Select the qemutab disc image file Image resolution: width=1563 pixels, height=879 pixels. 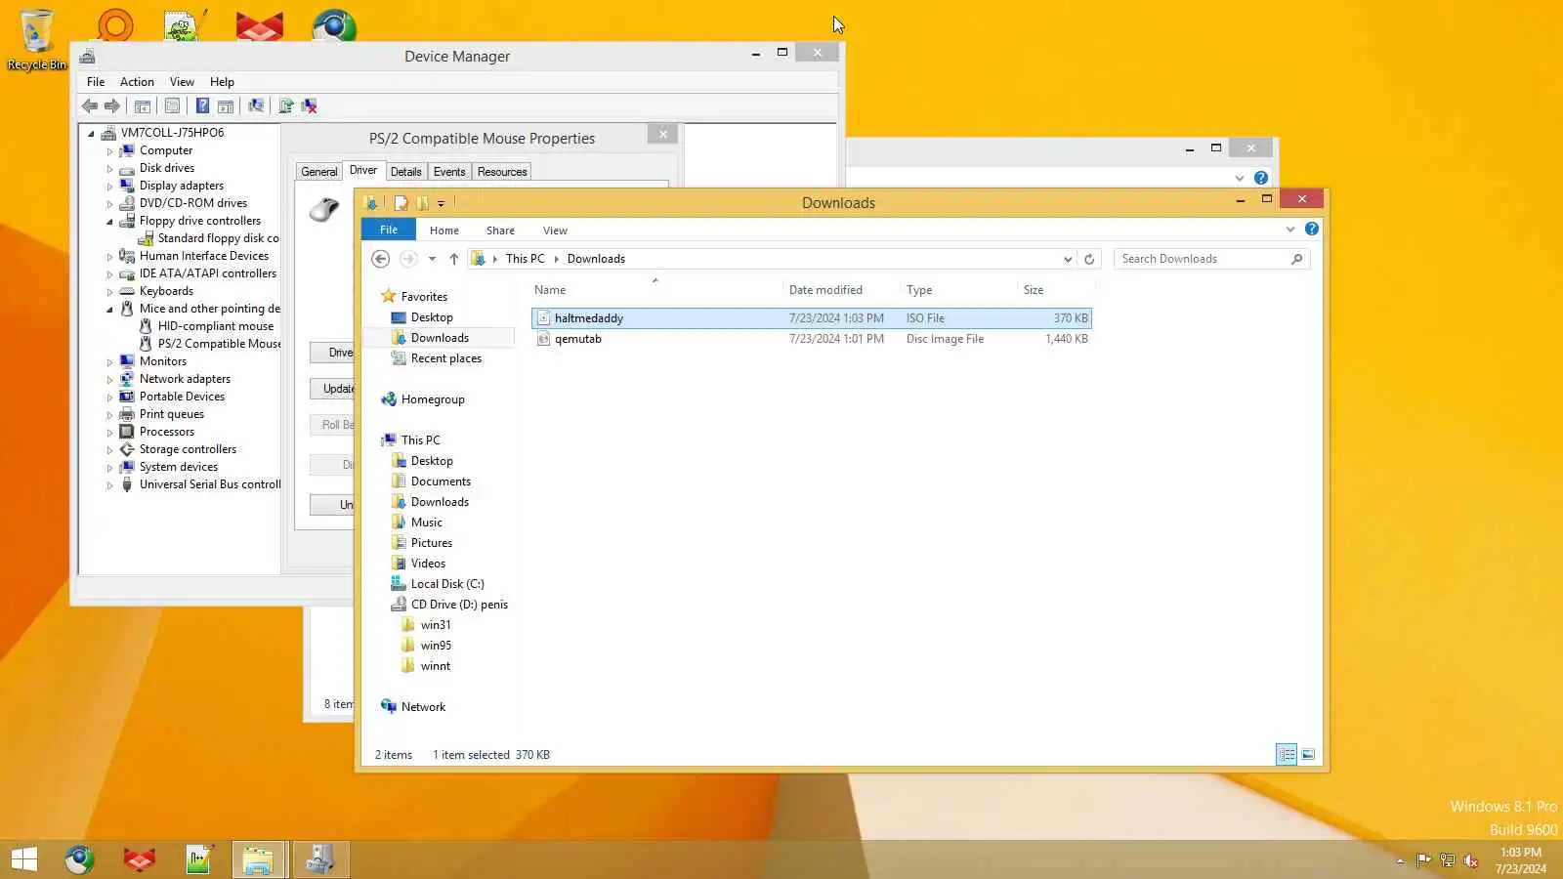coord(811,339)
